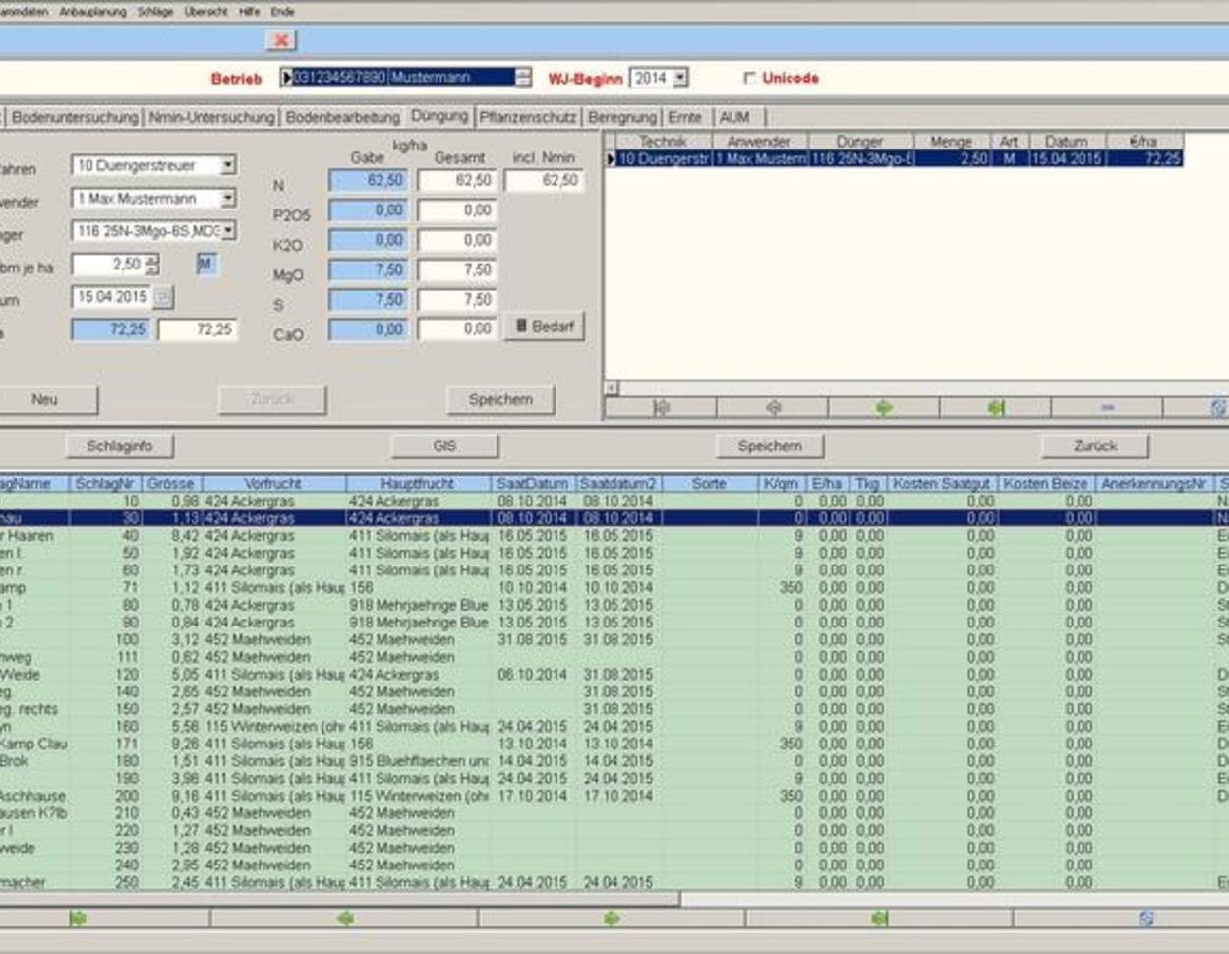Click the red X icon below the menu bar
The height and width of the screenshot is (954, 1229).
tap(281, 40)
